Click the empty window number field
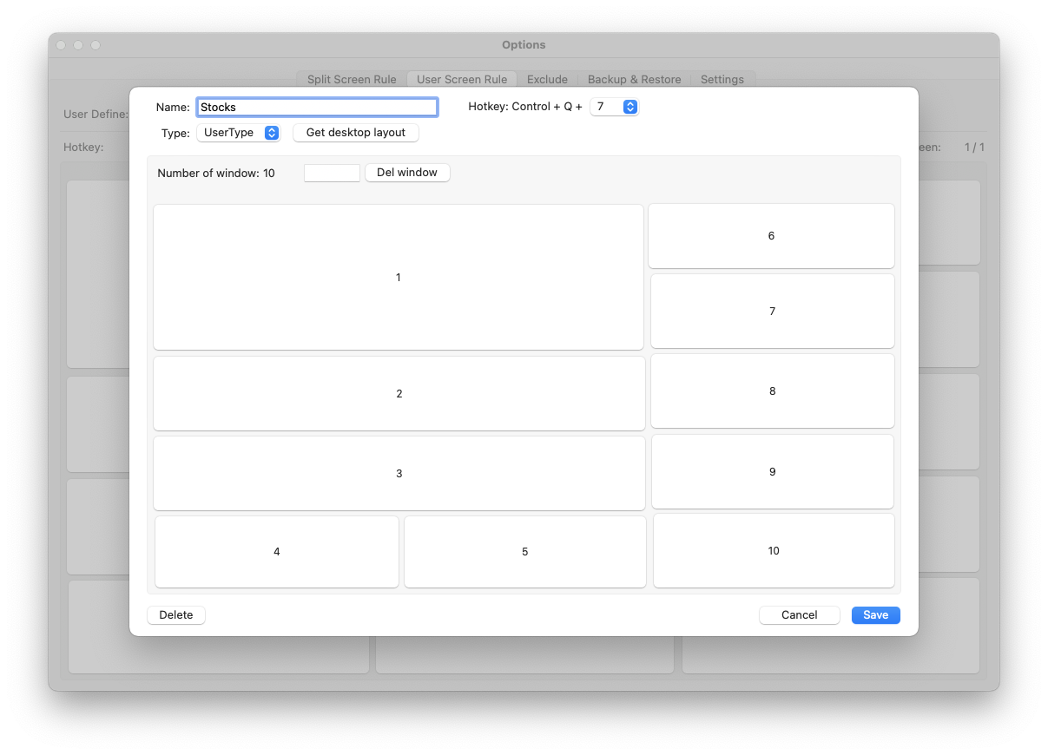1048x755 pixels. click(x=332, y=173)
